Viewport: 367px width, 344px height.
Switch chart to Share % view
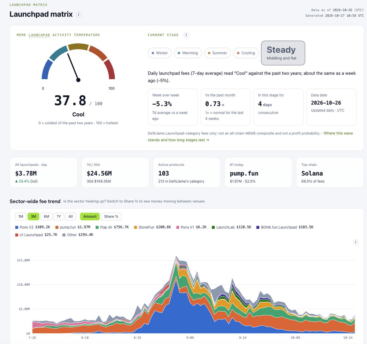pos(111,217)
